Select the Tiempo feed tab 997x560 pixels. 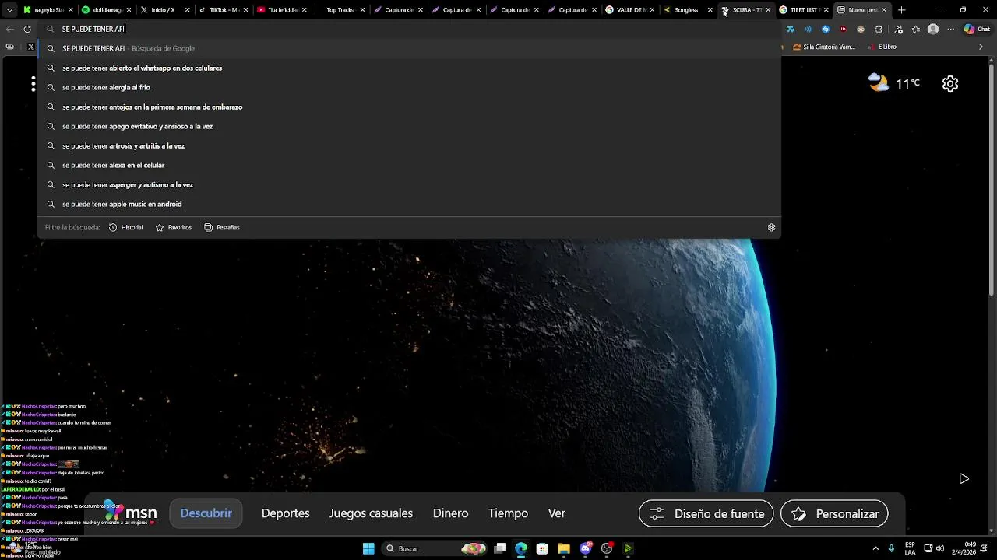click(508, 513)
